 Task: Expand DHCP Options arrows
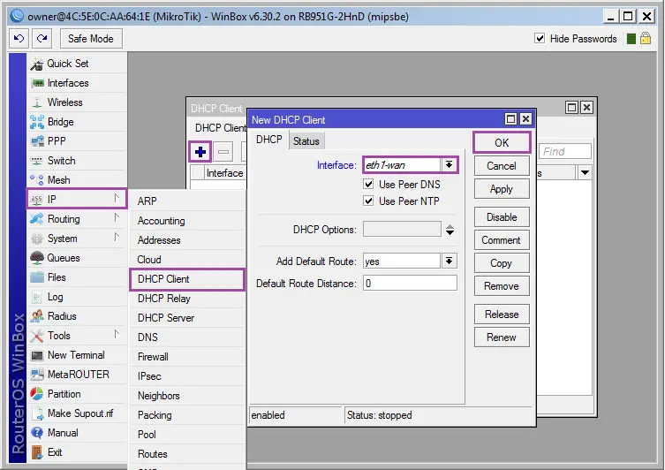click(x=450, y=230)
